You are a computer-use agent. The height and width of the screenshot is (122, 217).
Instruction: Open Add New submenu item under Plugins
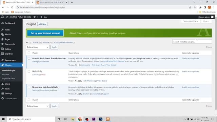tap(5, 75)
